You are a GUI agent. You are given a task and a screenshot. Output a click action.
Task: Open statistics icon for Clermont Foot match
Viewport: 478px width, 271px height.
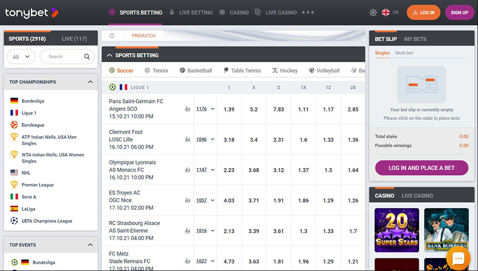coord(188,139)
